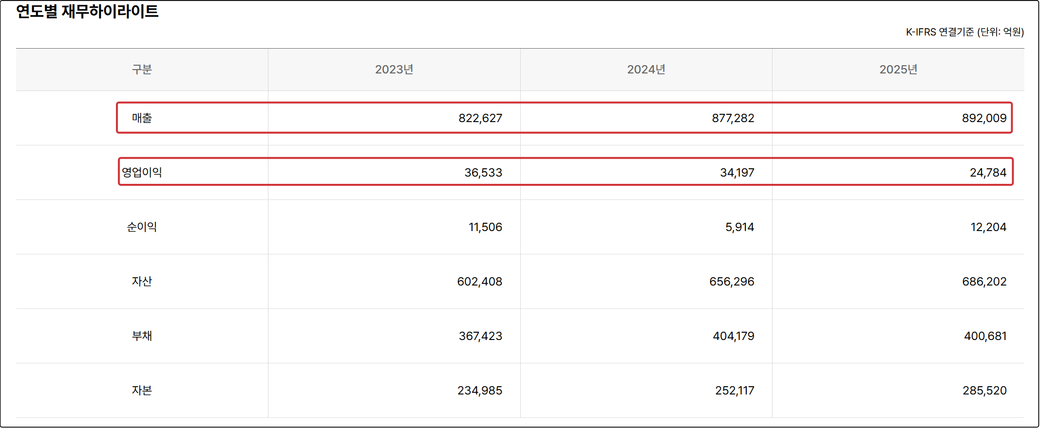Select the 구분 column header
Screen dimensions: 1040x429
click(x=142, y=70)
